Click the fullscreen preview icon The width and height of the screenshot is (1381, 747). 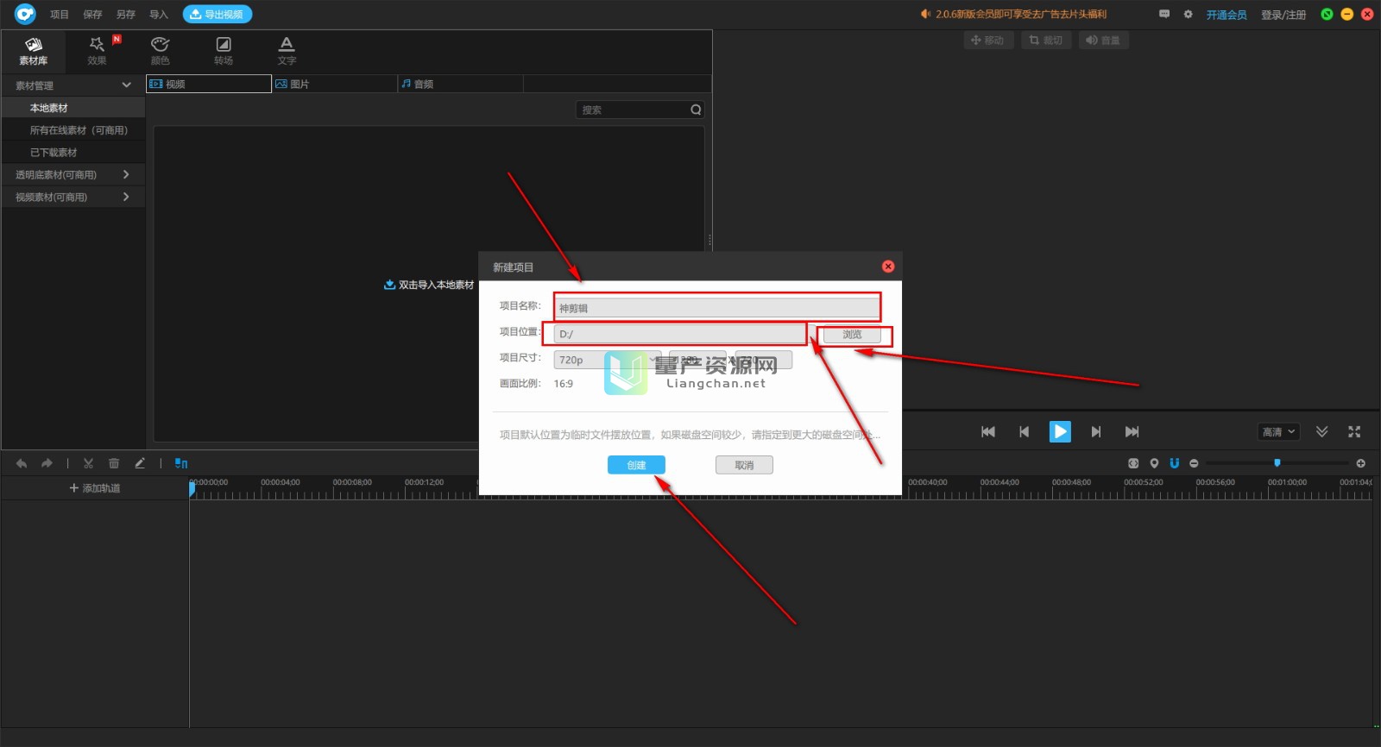1354,431
